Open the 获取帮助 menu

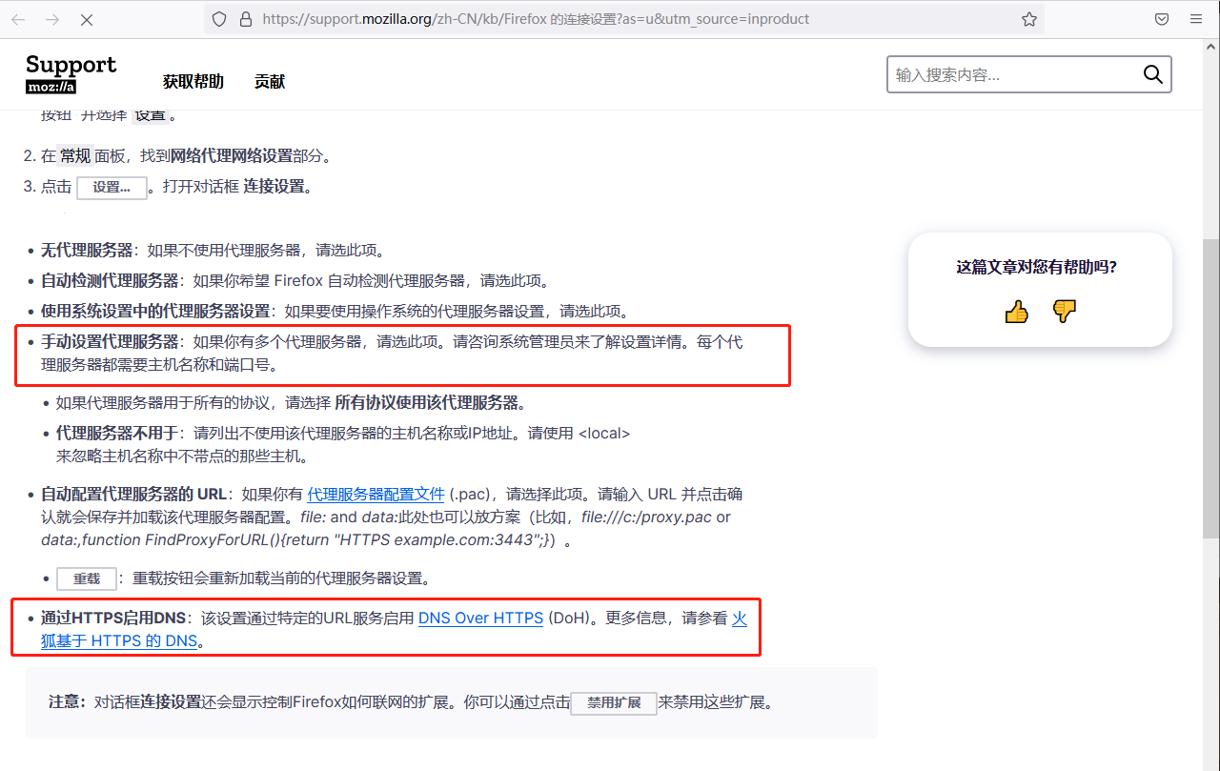pyautogui.click(x=193, y=81)
